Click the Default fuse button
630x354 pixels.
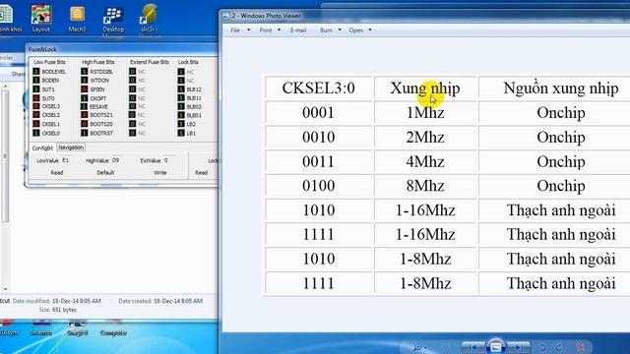105,173
